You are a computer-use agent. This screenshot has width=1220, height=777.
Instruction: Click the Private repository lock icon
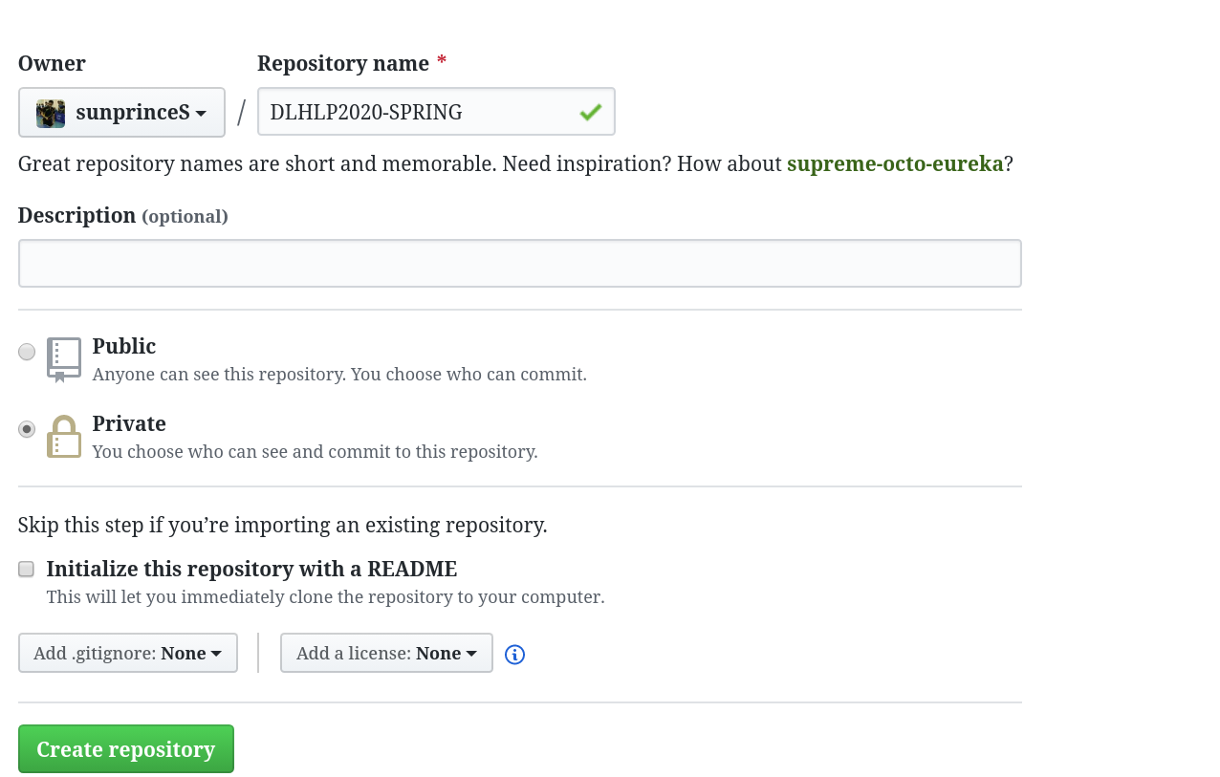coord(64,437)
